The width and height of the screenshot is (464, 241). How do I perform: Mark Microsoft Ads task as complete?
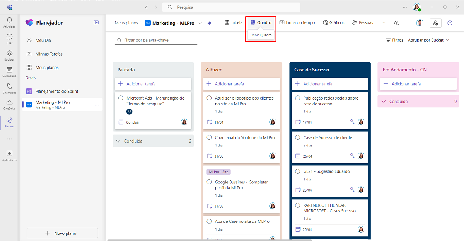[x=121, y=98]
